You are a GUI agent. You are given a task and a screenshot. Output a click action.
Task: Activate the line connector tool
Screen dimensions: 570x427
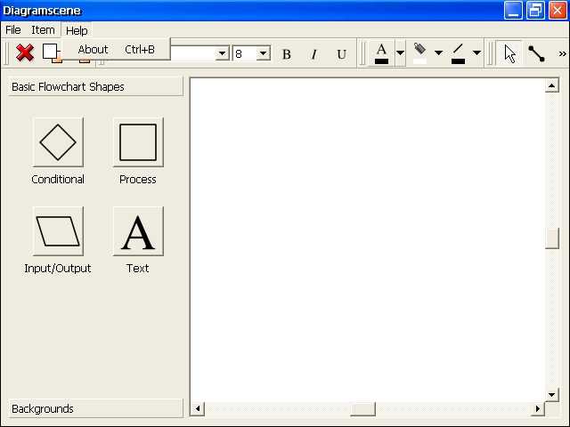536,53
